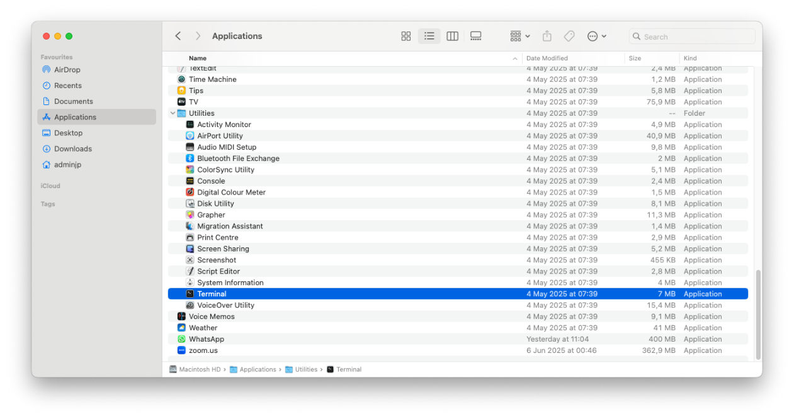
Task: Click Applications in the path bar
Action: [252, 369]
